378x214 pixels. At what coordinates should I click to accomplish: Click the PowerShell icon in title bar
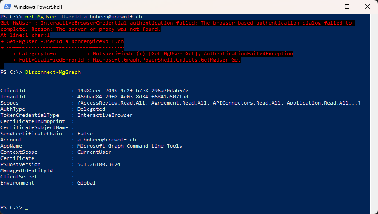[x=7, y=7]
